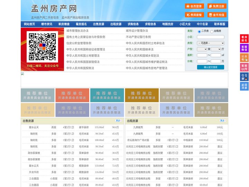The width and height of the screenshot is (249, 187).
Task: Open the 农坛路海尔广场对面 rental listing
Action: [177, 140]
